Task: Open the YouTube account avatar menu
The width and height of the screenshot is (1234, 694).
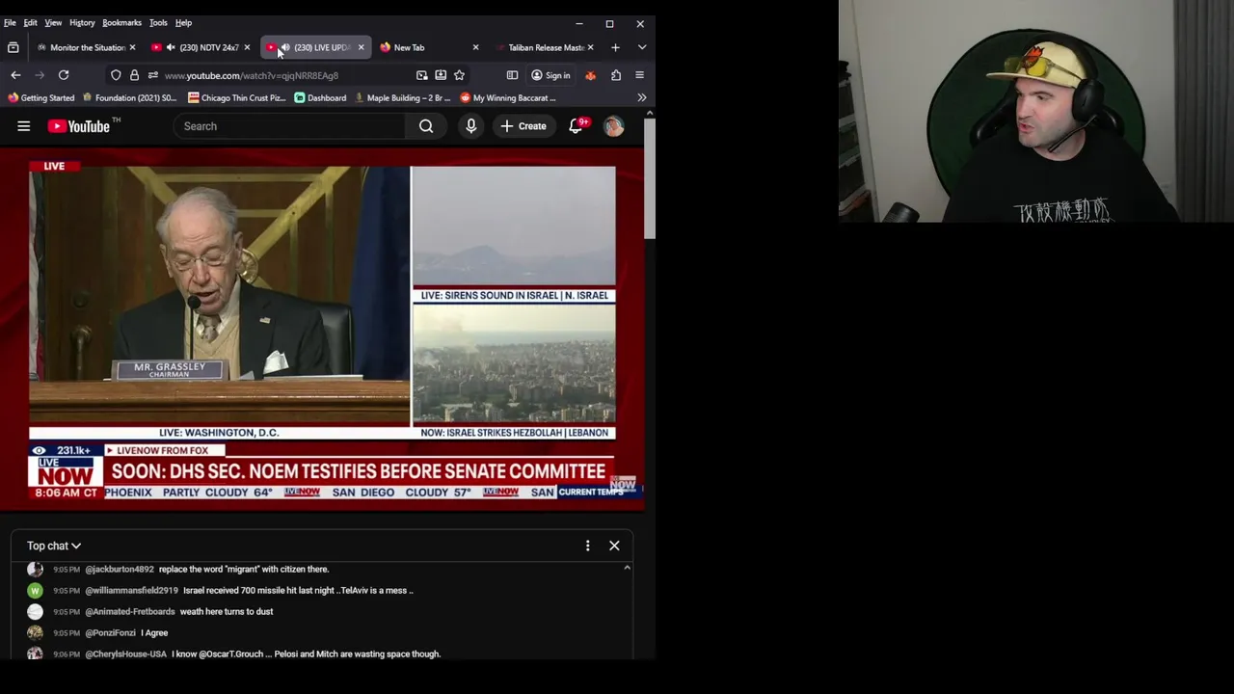Action: point(614,126)
